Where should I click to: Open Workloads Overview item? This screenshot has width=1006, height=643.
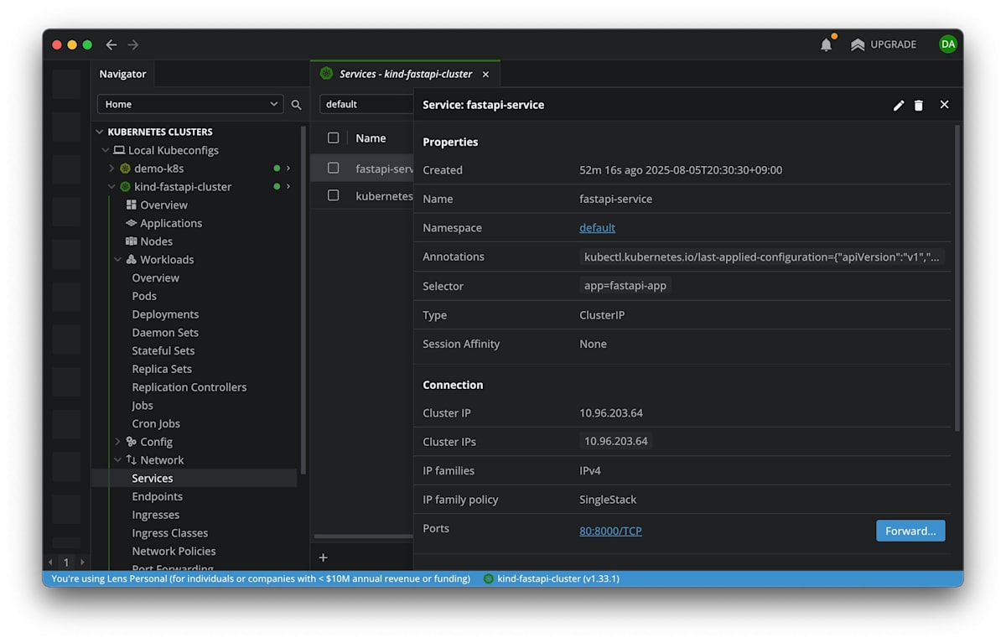(155, 277)
